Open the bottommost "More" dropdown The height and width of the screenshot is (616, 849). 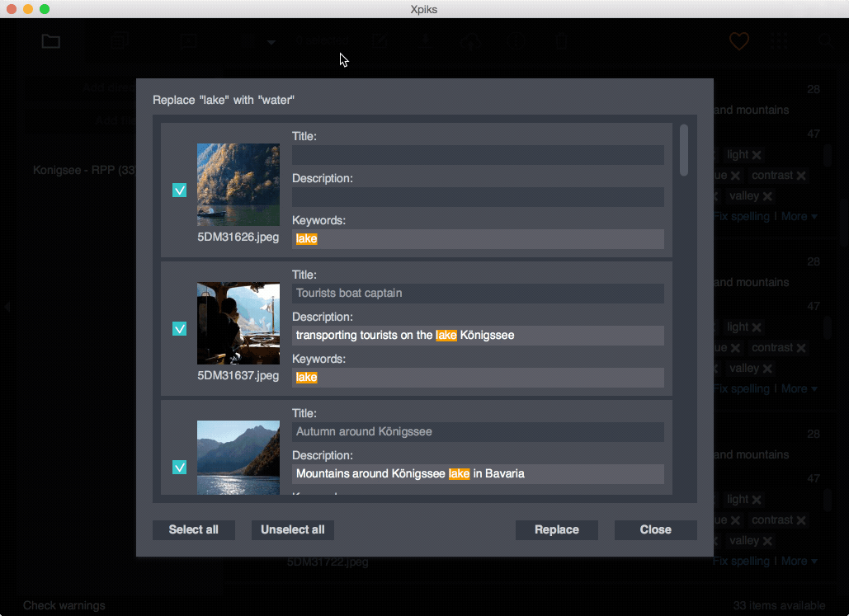pos(799,561)
